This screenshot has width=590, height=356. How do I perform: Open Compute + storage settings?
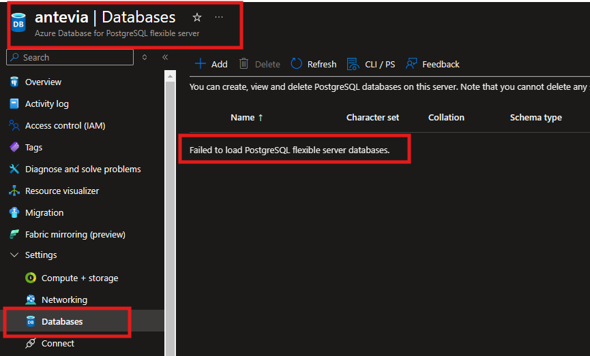(80, 278)
